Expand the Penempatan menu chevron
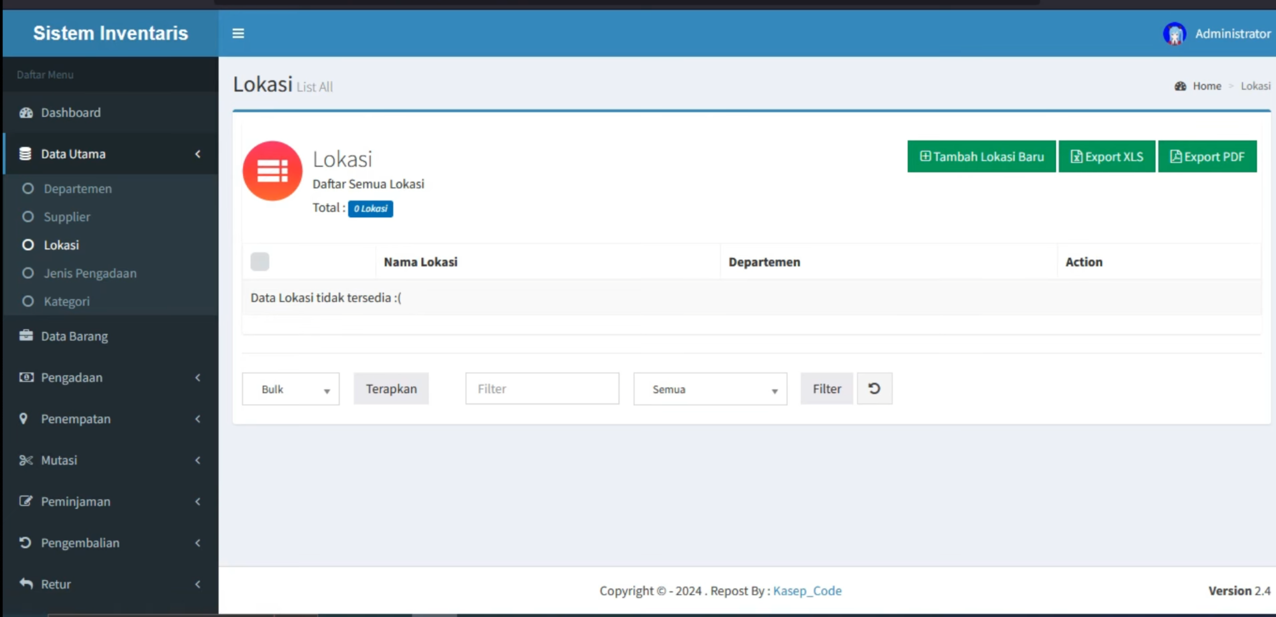 pyautogui.click(x=198, y=419)
